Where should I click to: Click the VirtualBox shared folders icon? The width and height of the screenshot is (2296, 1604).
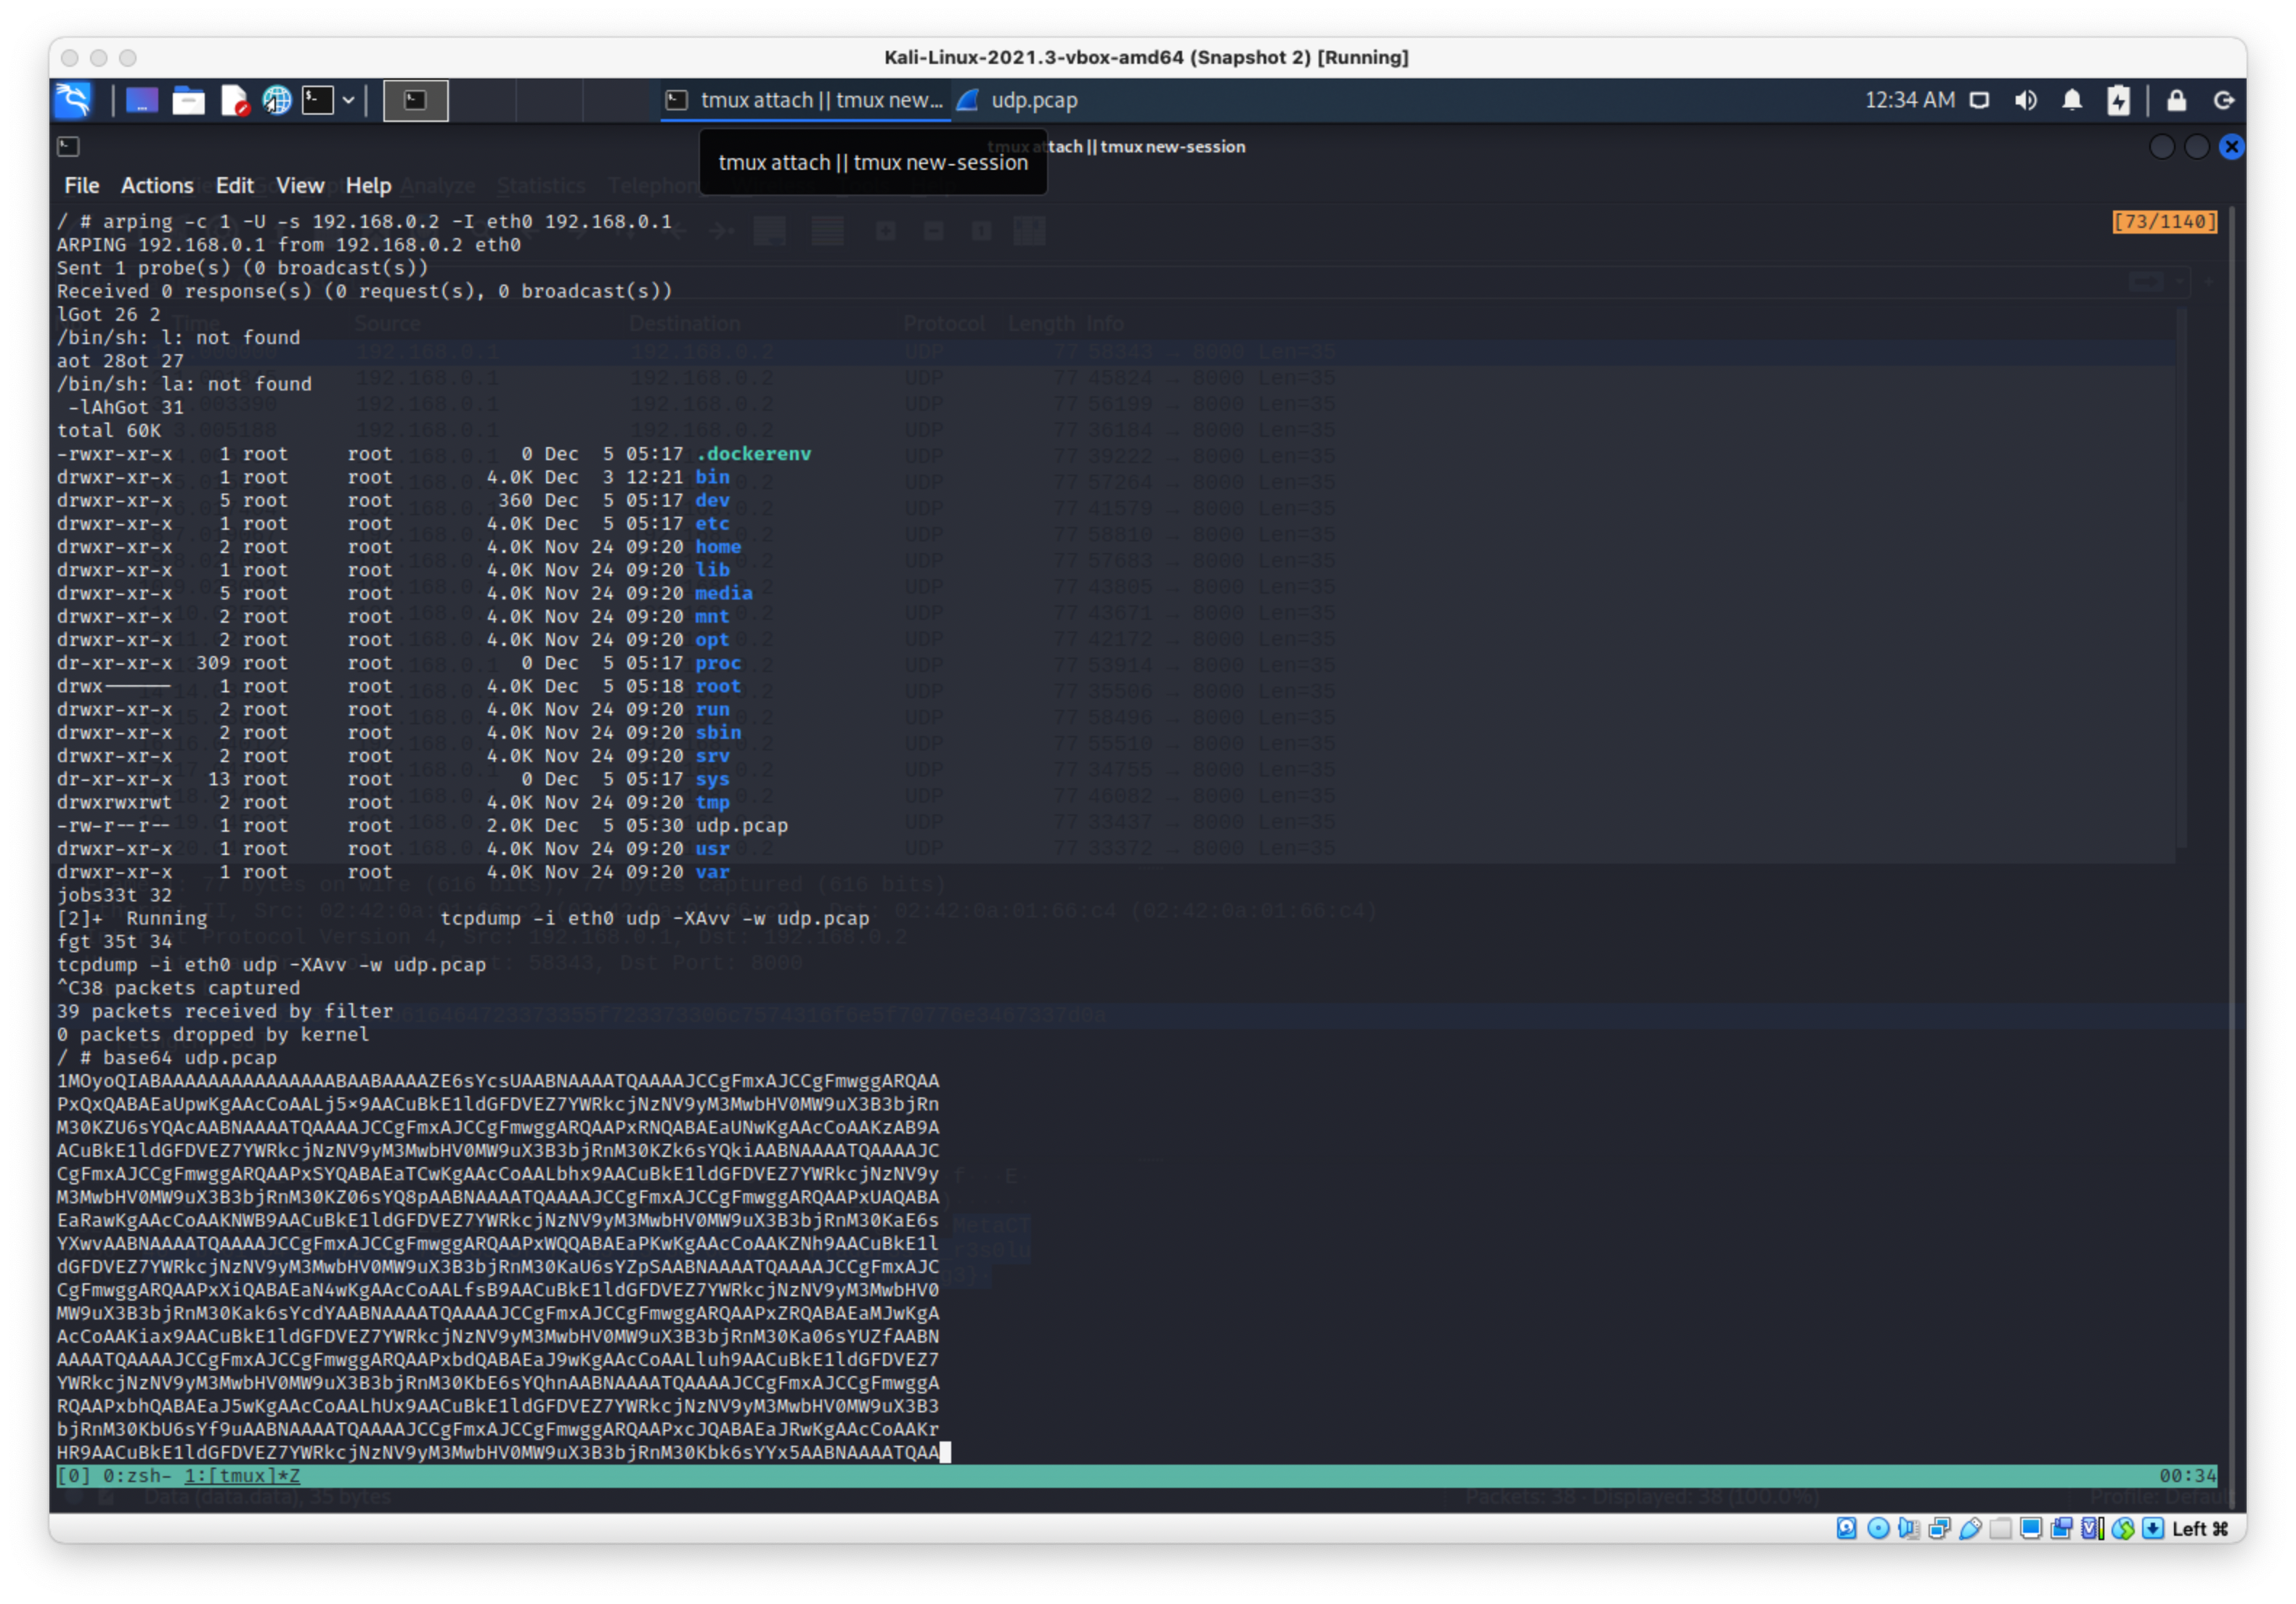pos(2000,1528)
